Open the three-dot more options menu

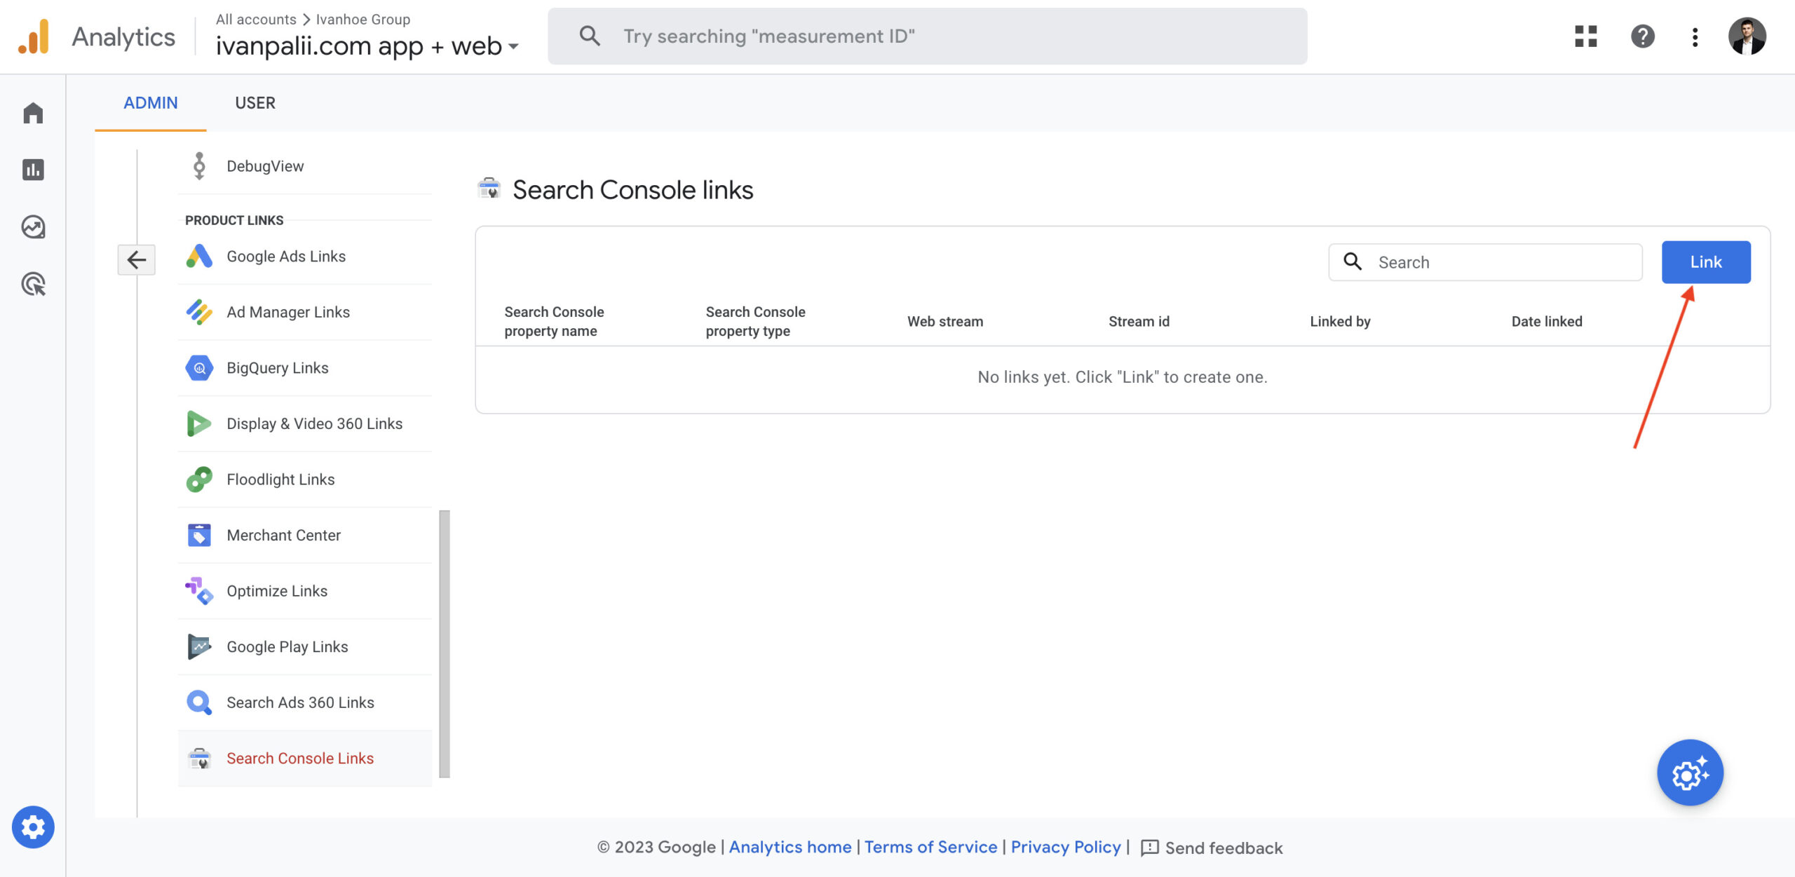pos(1695,36)
